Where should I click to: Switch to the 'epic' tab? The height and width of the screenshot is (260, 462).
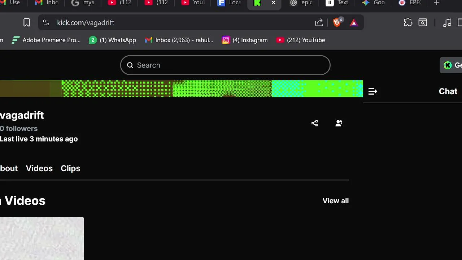[302, 3]
